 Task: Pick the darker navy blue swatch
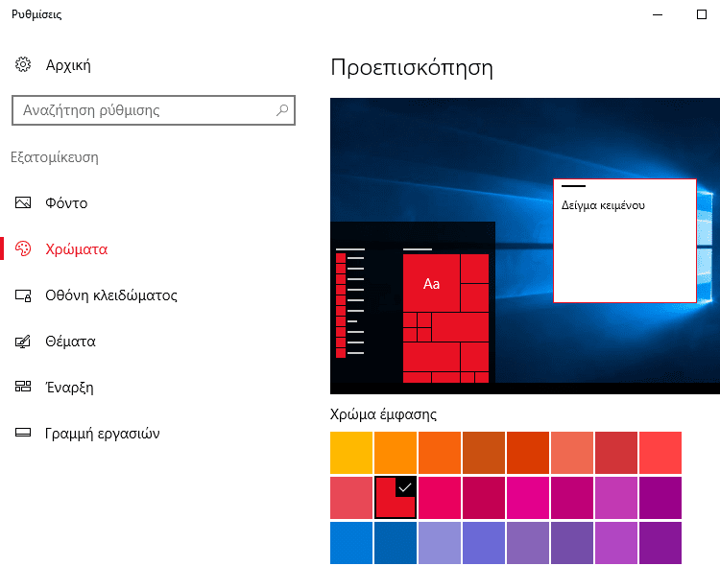pyautogui.click(x=396, y=543)
